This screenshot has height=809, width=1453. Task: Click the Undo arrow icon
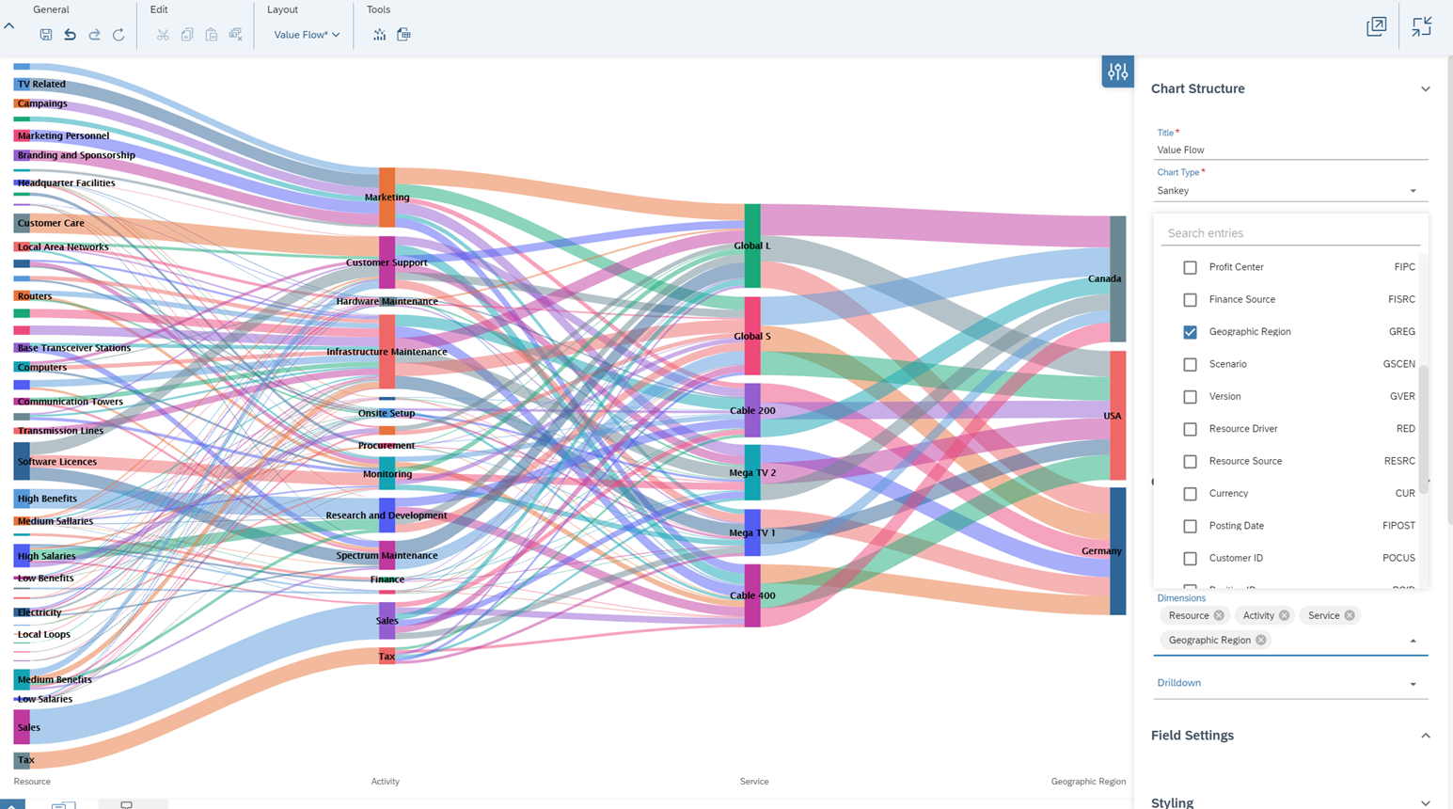point(70,35)
